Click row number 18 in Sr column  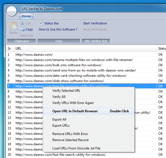click(x=9, y=144)
